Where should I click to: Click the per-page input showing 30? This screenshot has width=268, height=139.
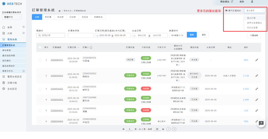(x=157, y=129)
